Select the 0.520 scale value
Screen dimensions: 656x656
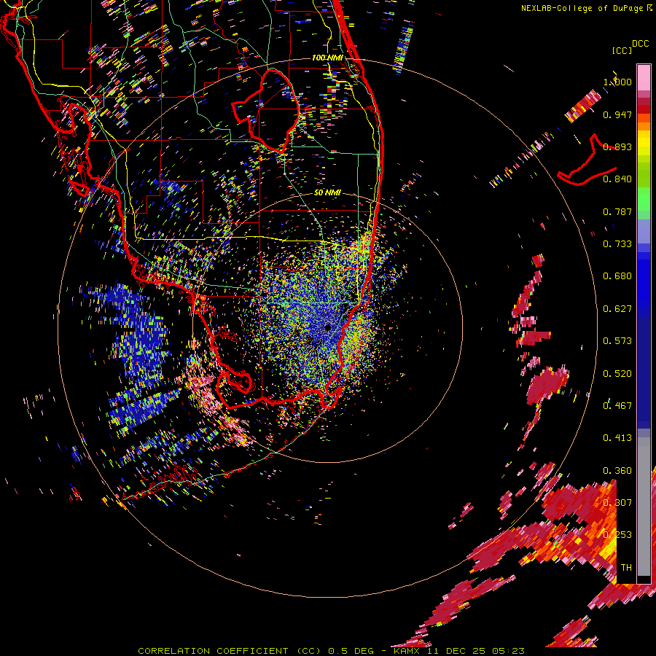click(x=617, y=374)
